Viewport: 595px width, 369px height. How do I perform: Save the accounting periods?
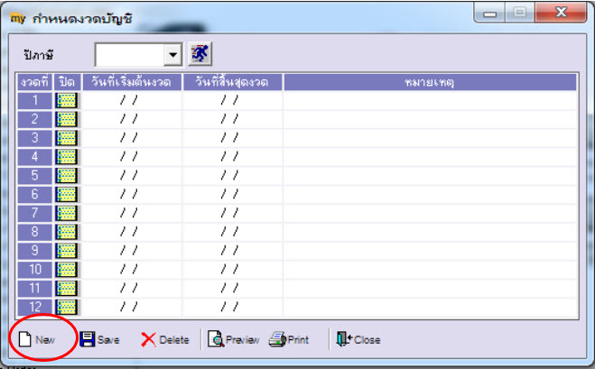(99, 339)
